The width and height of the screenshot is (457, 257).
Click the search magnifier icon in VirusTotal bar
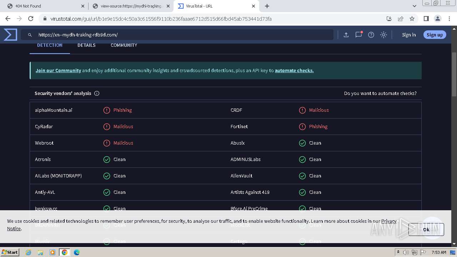pos(30,35)
